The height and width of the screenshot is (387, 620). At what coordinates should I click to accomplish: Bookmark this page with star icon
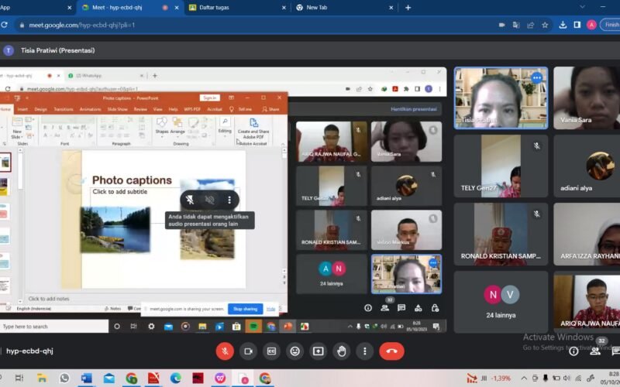click(545, 25)
